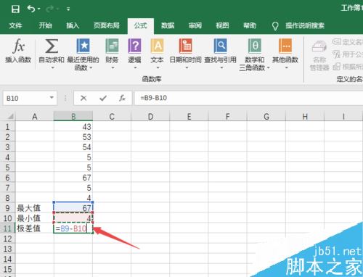The width and height of the screenshot is (363, 277).
Task: Select row 11 header
Action: point(7,228)
